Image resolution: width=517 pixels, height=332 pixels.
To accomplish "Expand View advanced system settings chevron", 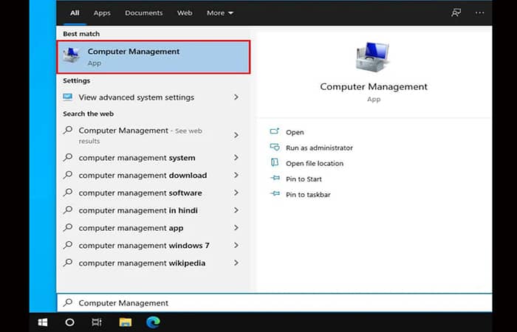I will pos(236,97).
